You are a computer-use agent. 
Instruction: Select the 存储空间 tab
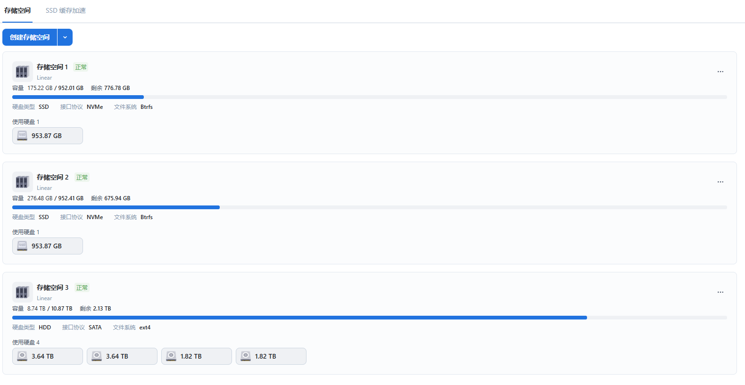pos(17,10)
